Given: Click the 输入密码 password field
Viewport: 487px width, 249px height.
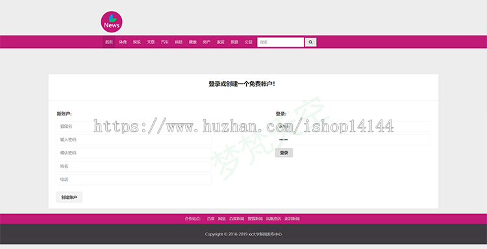Looking at the screenshot, I should coord(134,140).
